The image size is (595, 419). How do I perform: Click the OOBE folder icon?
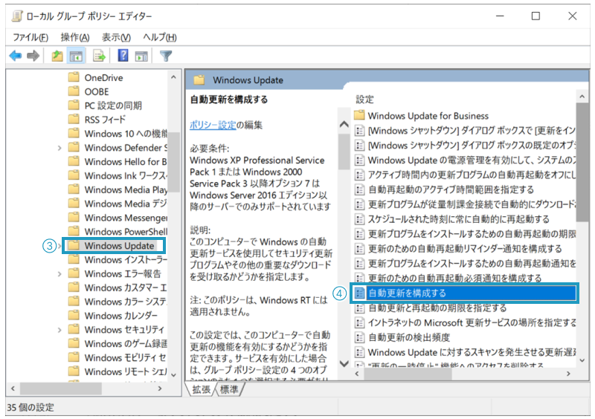74,91
